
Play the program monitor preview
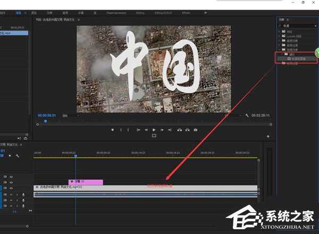point(154,130)
